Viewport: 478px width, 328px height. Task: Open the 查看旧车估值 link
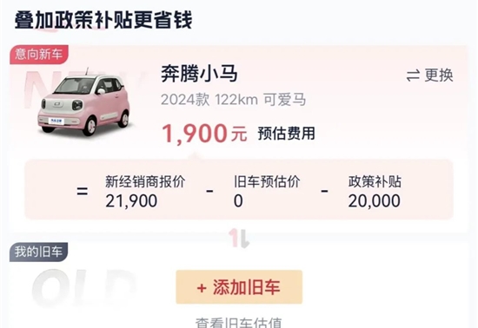point(239,322)
